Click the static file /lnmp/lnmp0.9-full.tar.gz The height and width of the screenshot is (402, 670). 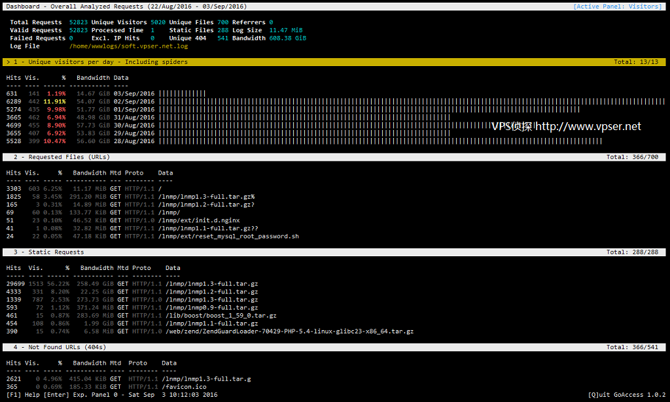coord(212,308)
